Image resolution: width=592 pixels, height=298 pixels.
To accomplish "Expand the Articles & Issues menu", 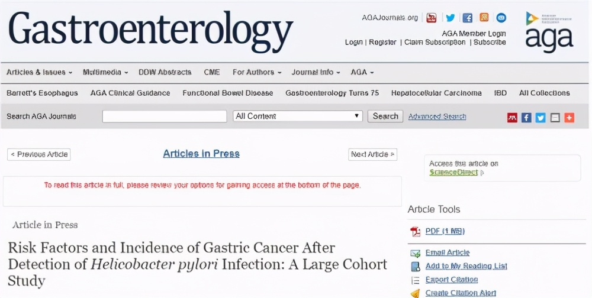I will [x=39, y=72].
